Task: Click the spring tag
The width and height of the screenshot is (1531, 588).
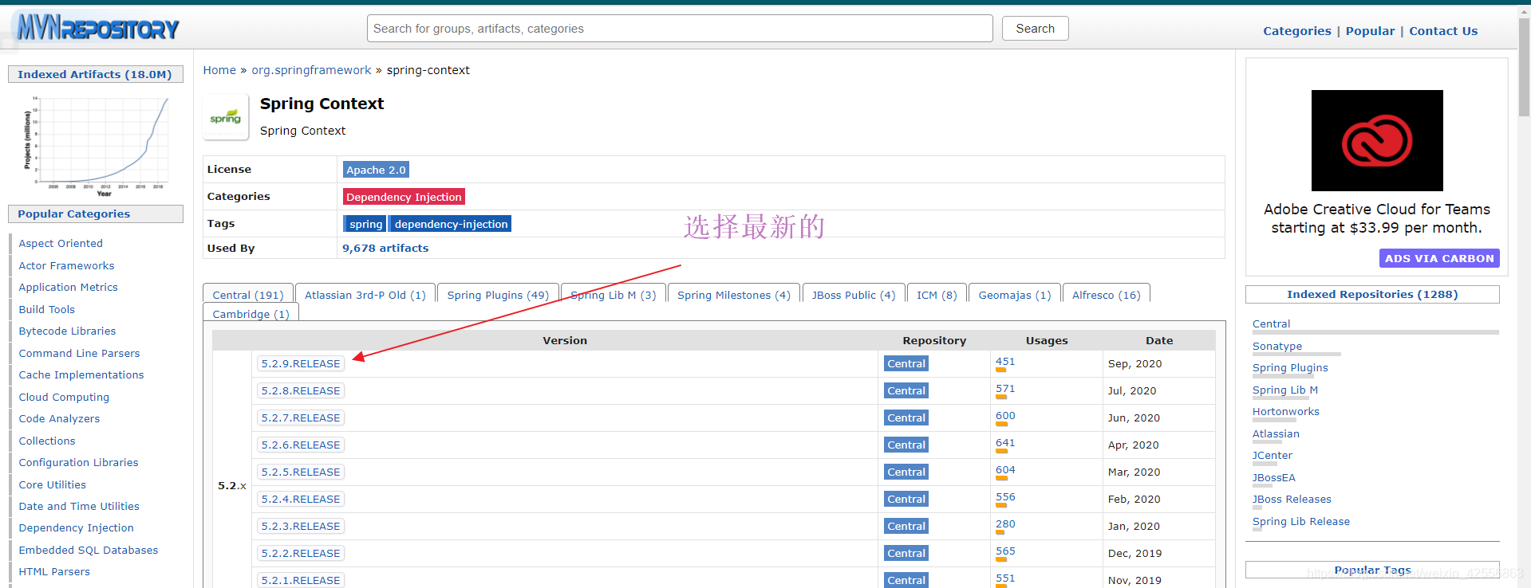Action: (x=365, y=224)
